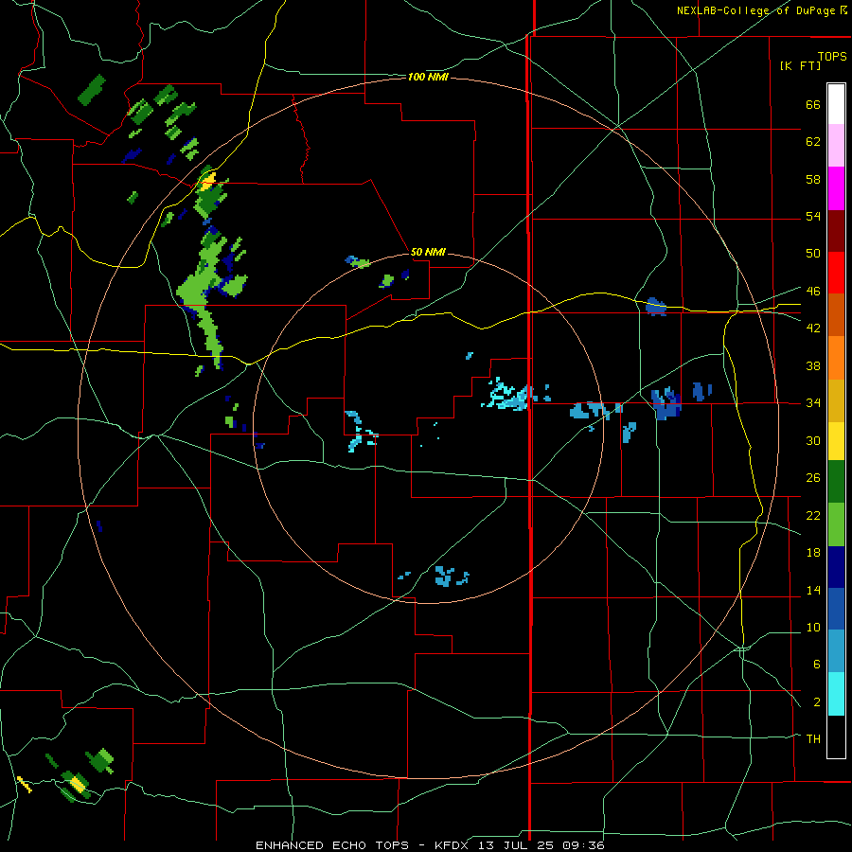Click the '50' legend value
Viewport: 852px width, 852px height.
pyautogui.click(x=813, y=254)
